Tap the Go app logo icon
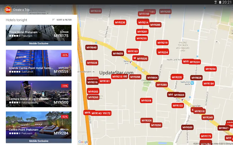This screenshot has width=233, height=145. click(7, 10)
